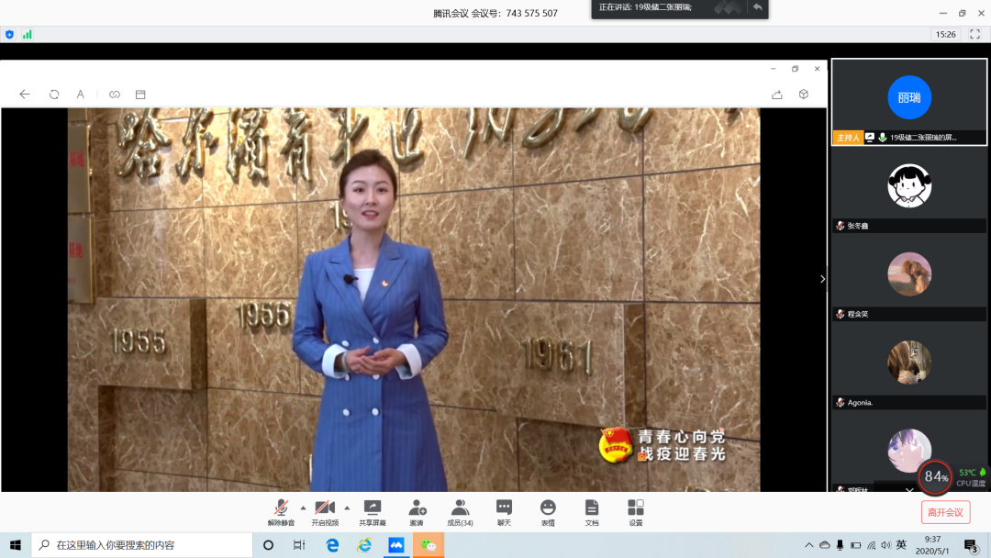Turn on camera with 开启视频
This screenshot has width=991, height=558.
coord(324,510)
